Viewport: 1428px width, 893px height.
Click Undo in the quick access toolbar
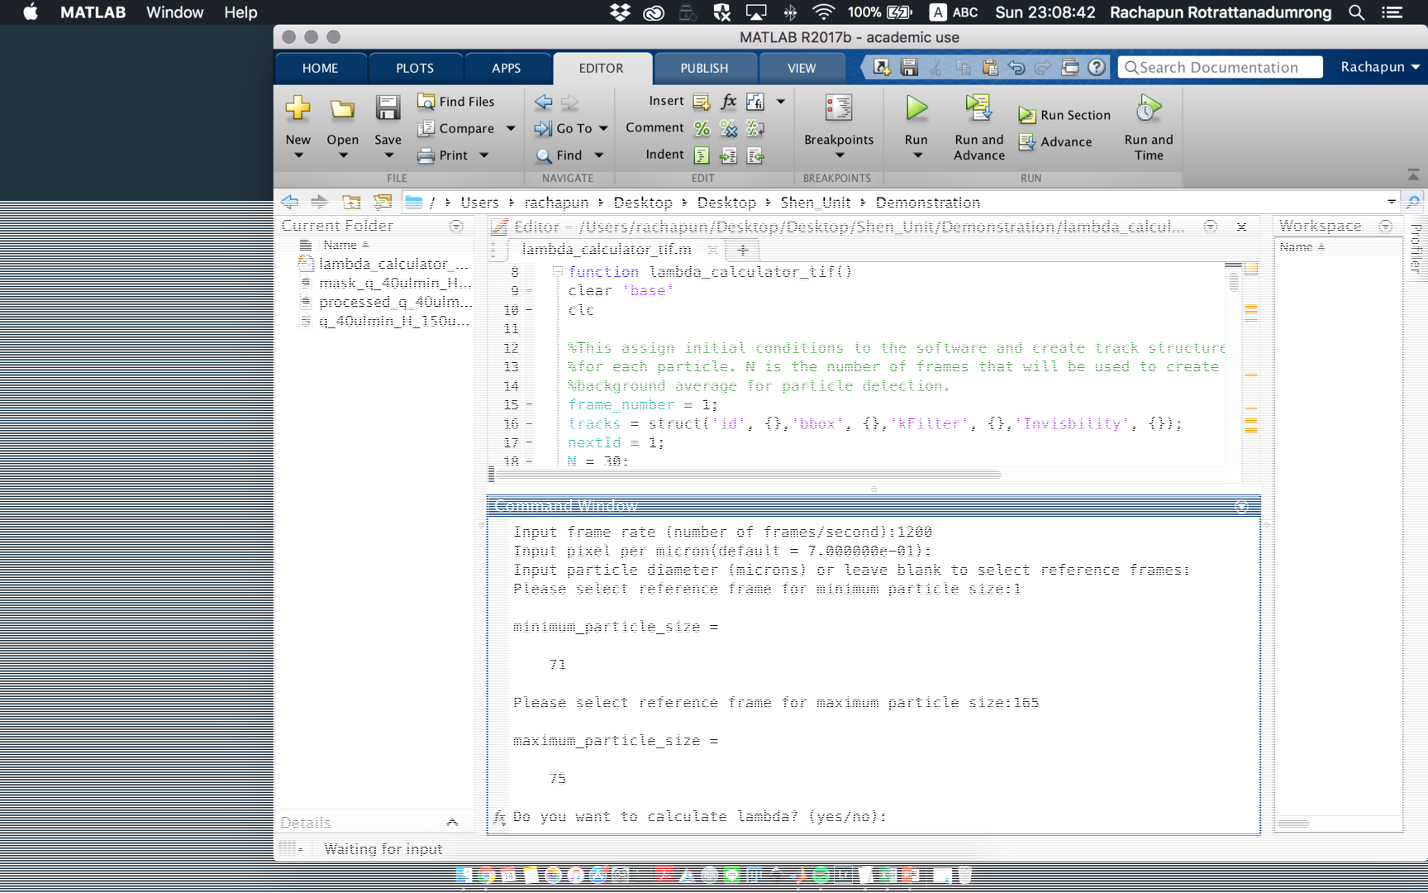point(1015,67)
